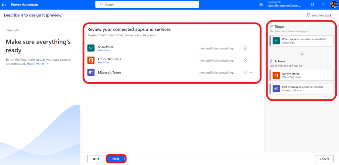Click the Help question mark icon

coord(323,5)
